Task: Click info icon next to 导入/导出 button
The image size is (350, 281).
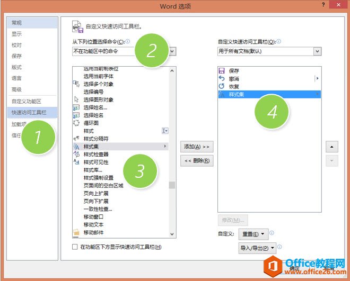Action: tap(279, 247)
